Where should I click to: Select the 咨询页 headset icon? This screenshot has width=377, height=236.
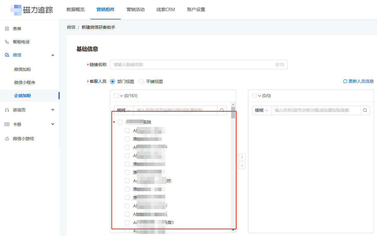pos(6,110)
